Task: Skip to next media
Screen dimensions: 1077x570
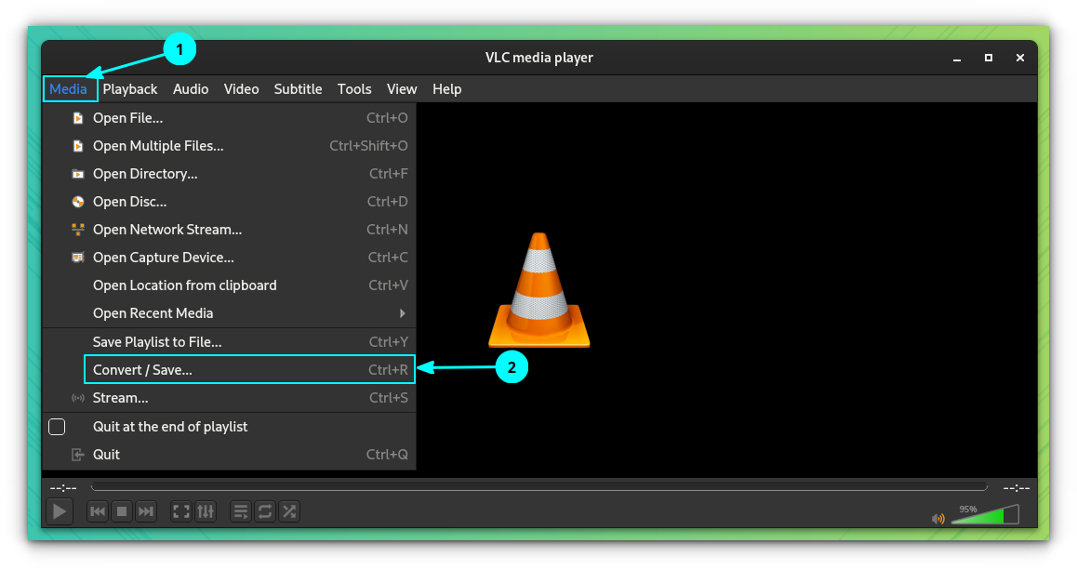Action: pyautogui.click(x=146, y=510)
